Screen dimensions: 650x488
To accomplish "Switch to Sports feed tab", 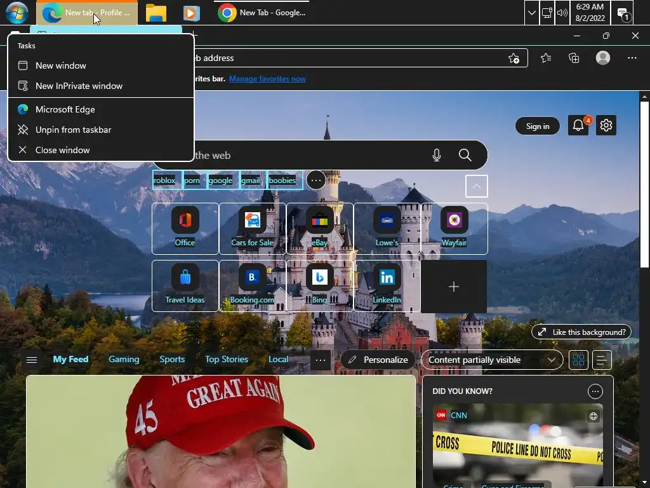I will pyautogui.click(x=172, y=360).
